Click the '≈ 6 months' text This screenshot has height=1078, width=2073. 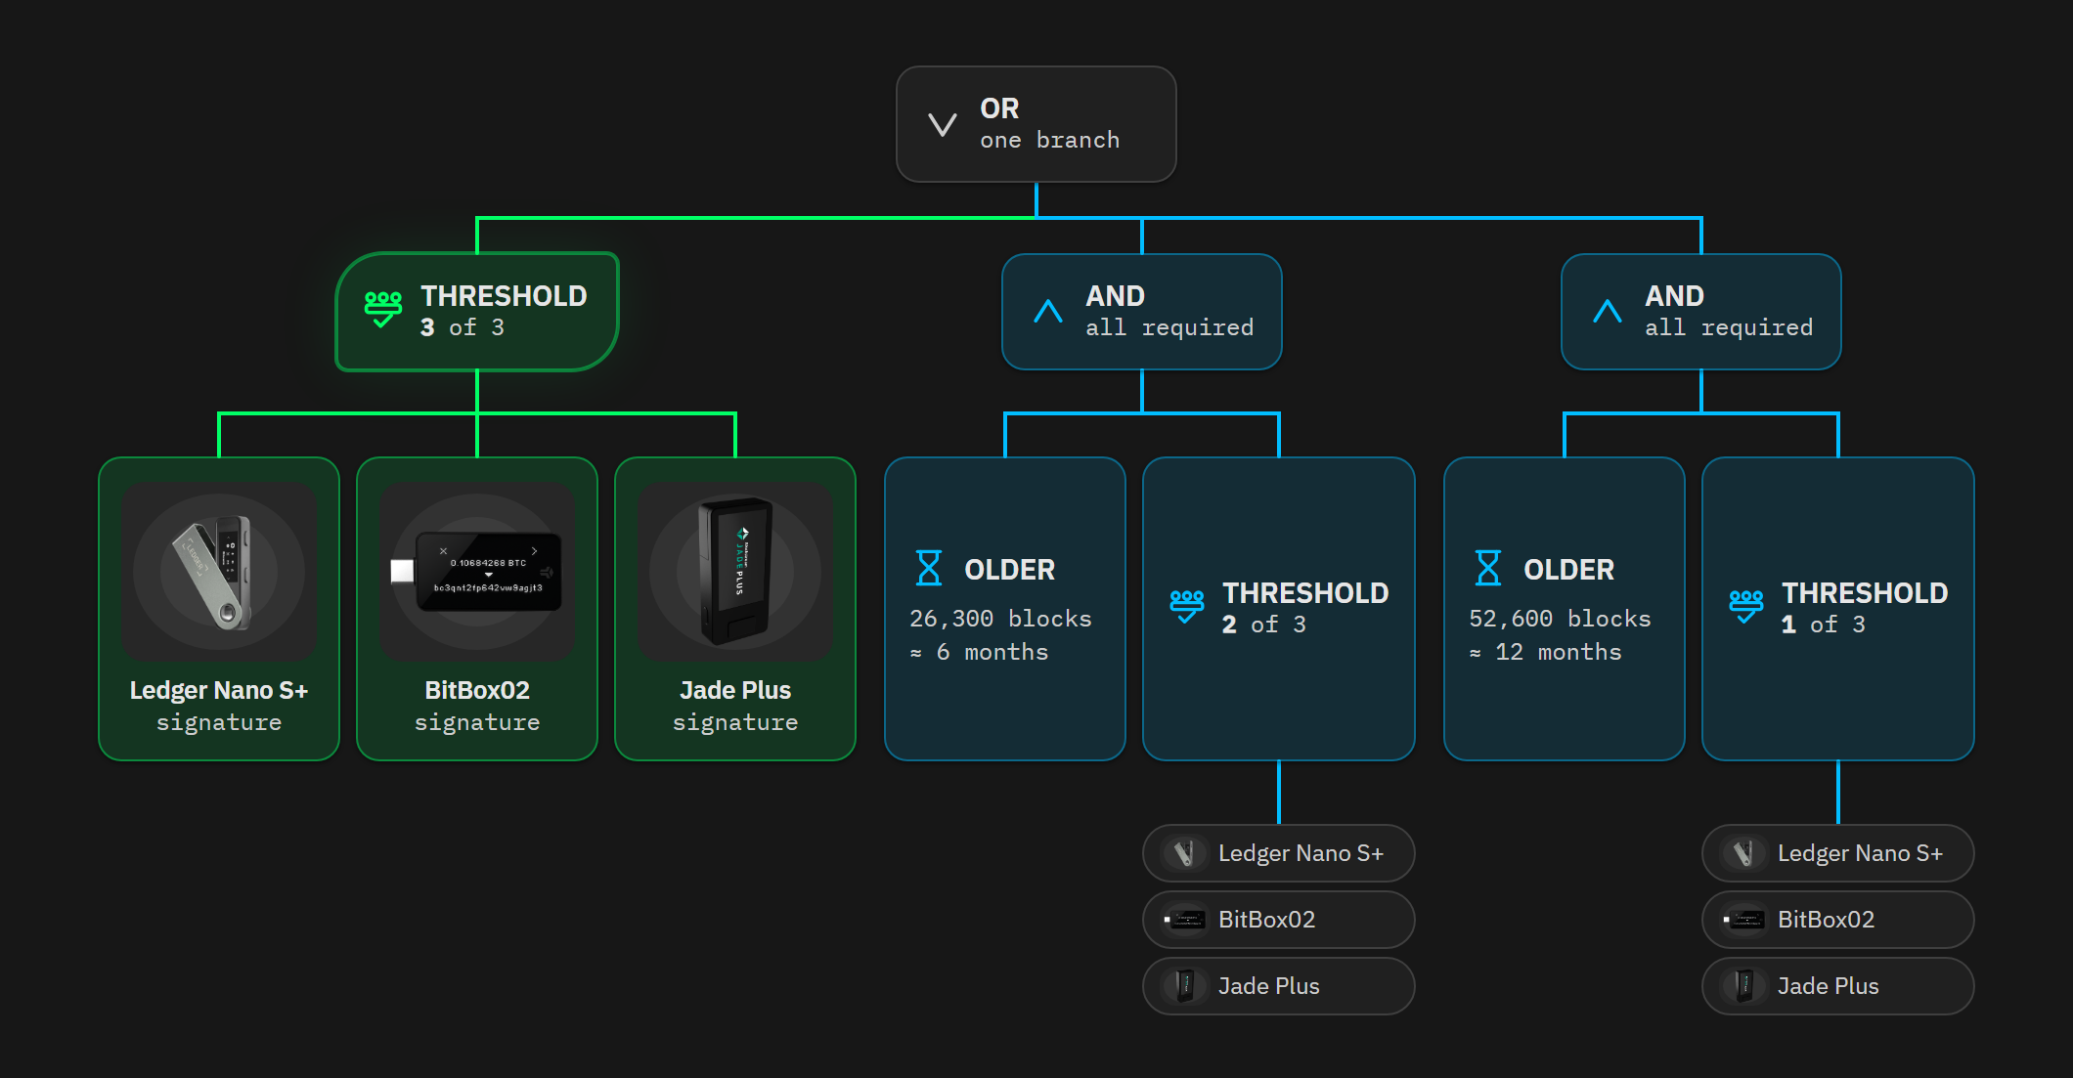pos(979,652)
